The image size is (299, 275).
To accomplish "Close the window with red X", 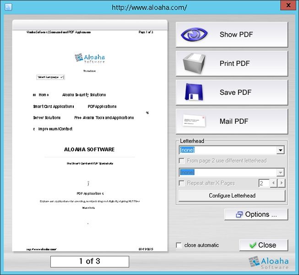I will click(x=288, y=5).
